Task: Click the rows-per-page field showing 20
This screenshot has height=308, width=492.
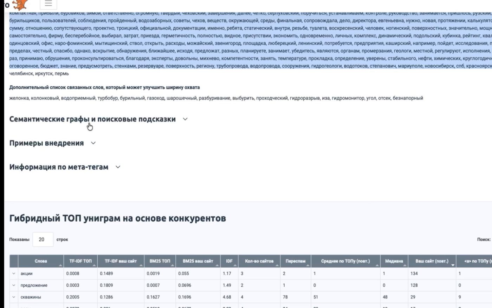Action: 43,240
